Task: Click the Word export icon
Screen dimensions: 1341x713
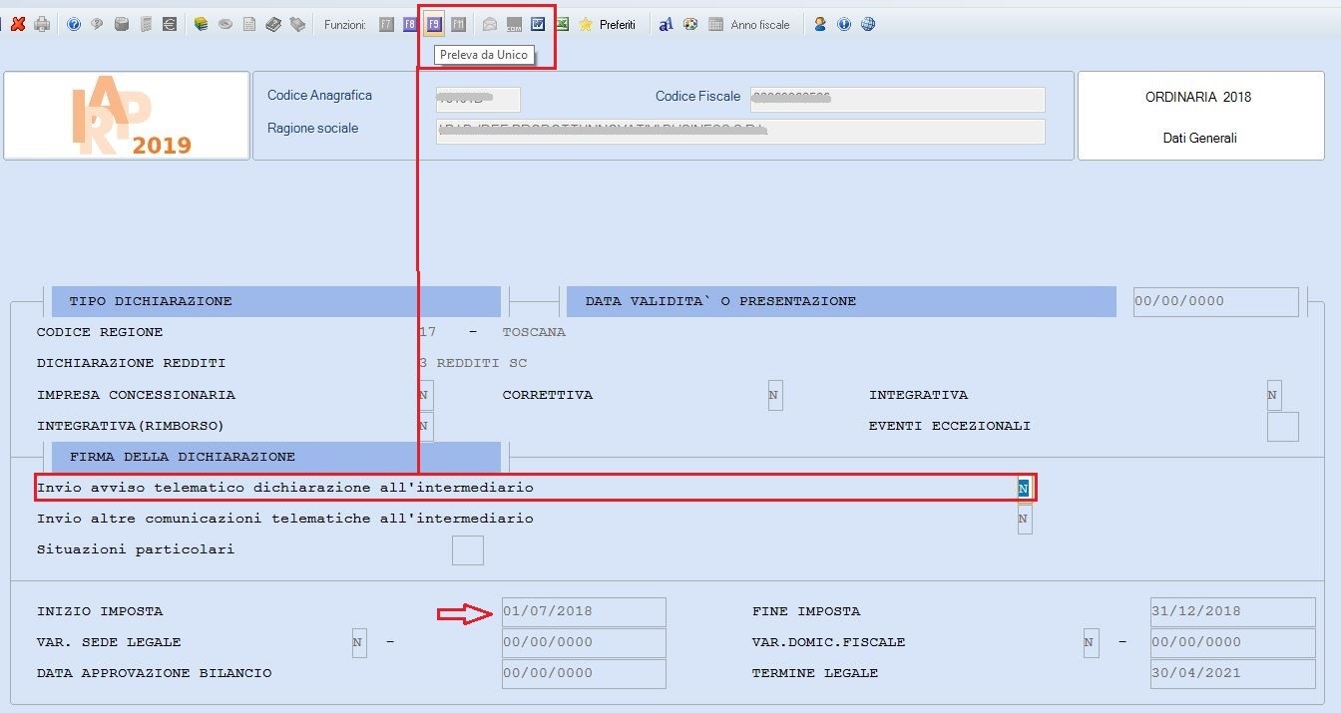Action: point(538,24)
